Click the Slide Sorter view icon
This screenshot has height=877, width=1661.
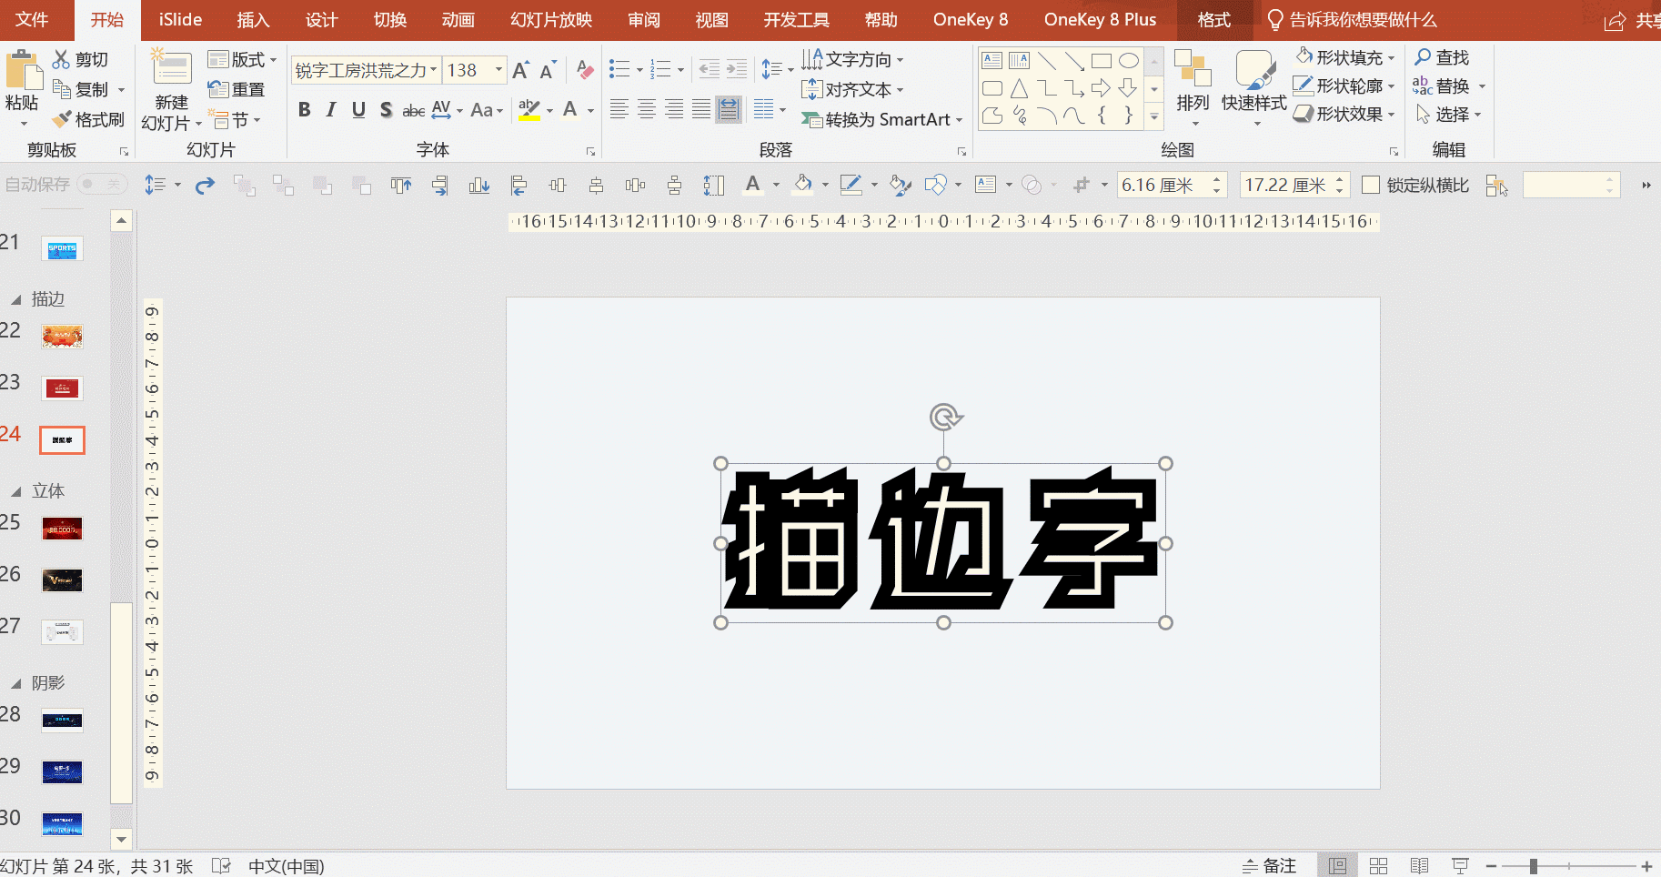pyautogui.click(x=1378, y=865)
